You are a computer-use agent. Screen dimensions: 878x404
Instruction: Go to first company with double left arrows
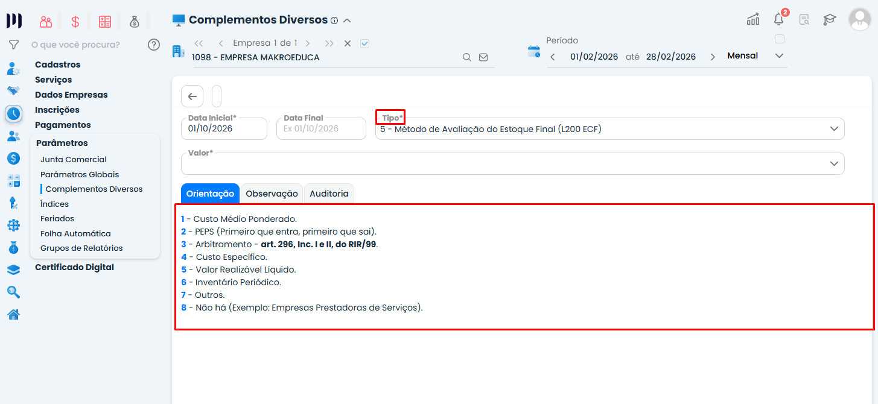click(x=199, y=43)
